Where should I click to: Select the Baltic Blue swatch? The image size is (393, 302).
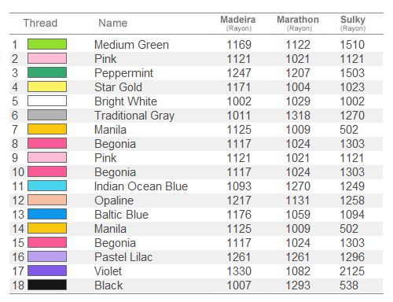[x=47, y=214]
